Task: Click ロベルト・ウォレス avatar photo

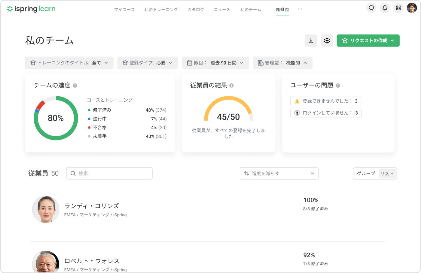Action: (x=46, y=262)
